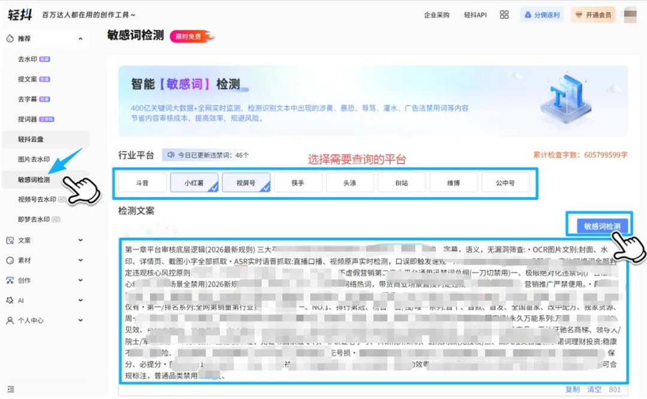Open 轻抖云盘 in the sidebar
This screenshot has width=647, height=399.
[46, 139]
